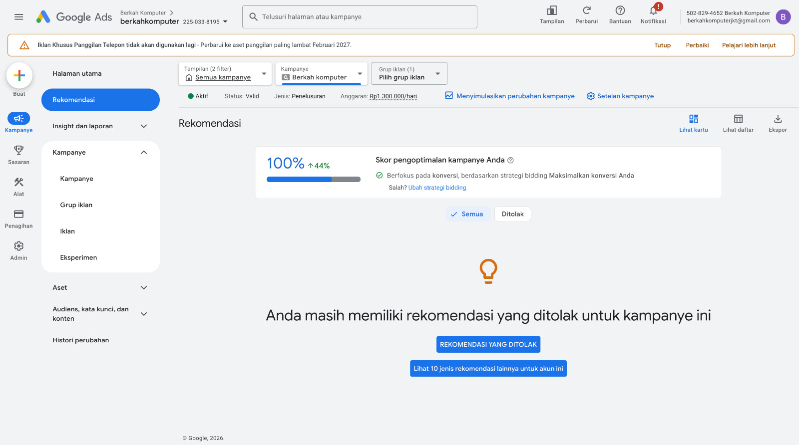Click the purple B account avatar
The height and width of the screenshot is (445, 799).
(x=783, y=17)
